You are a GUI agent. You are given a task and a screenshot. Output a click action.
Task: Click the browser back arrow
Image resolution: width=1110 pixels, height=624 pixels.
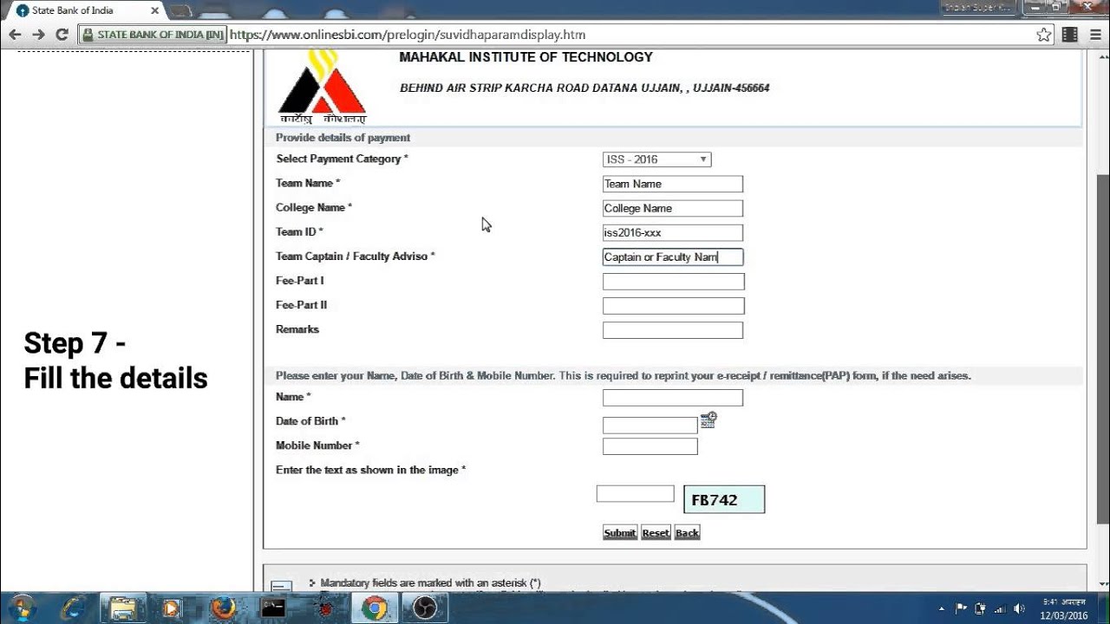(14, 35)
